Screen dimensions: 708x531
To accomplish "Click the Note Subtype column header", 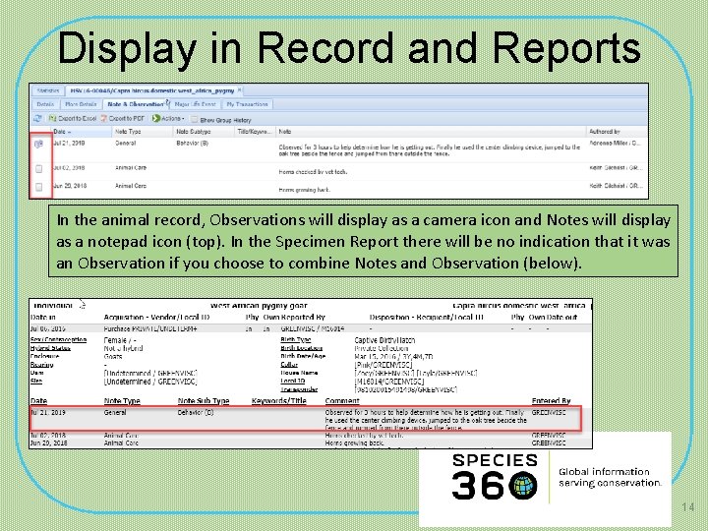I will 205,132.
